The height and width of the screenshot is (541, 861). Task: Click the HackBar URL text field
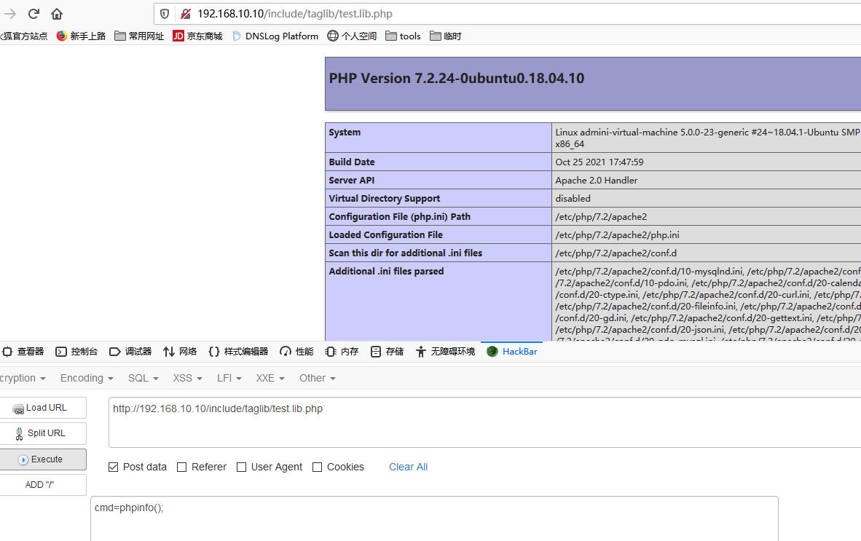[485, 422]
